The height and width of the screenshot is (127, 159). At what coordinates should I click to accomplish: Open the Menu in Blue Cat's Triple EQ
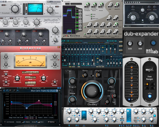3,88
